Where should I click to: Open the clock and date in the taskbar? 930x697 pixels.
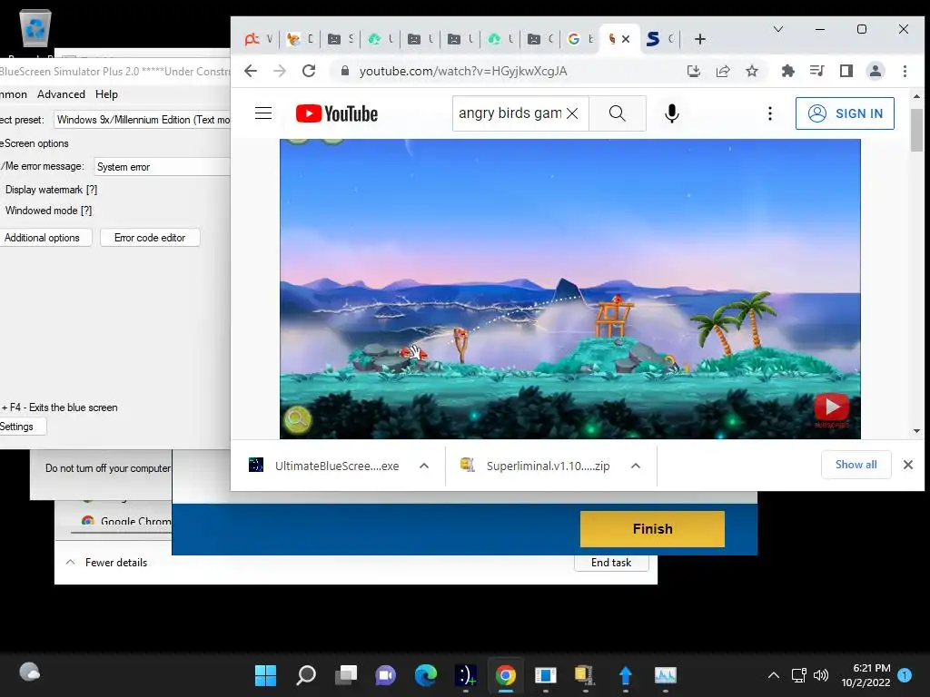click(866, 675)
